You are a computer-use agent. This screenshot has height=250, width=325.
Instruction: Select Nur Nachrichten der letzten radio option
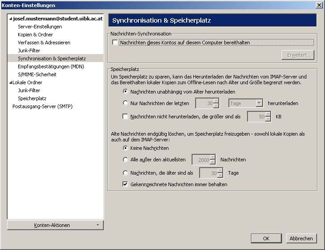126,103
